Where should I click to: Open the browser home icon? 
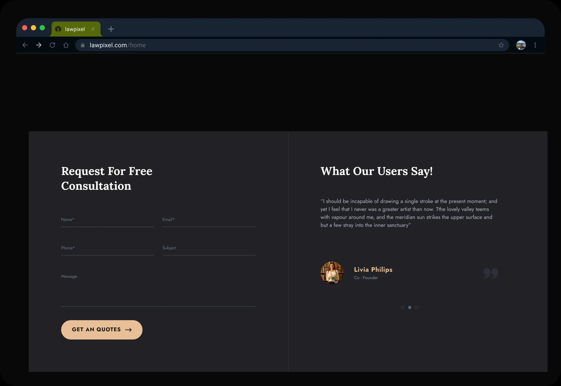pyautogui.click(x=66, y=45)
